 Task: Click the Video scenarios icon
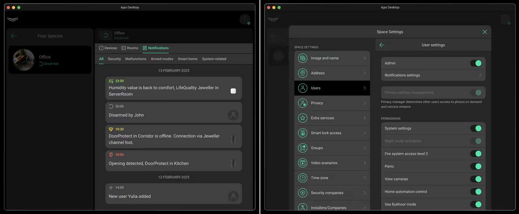pos(302,163)
